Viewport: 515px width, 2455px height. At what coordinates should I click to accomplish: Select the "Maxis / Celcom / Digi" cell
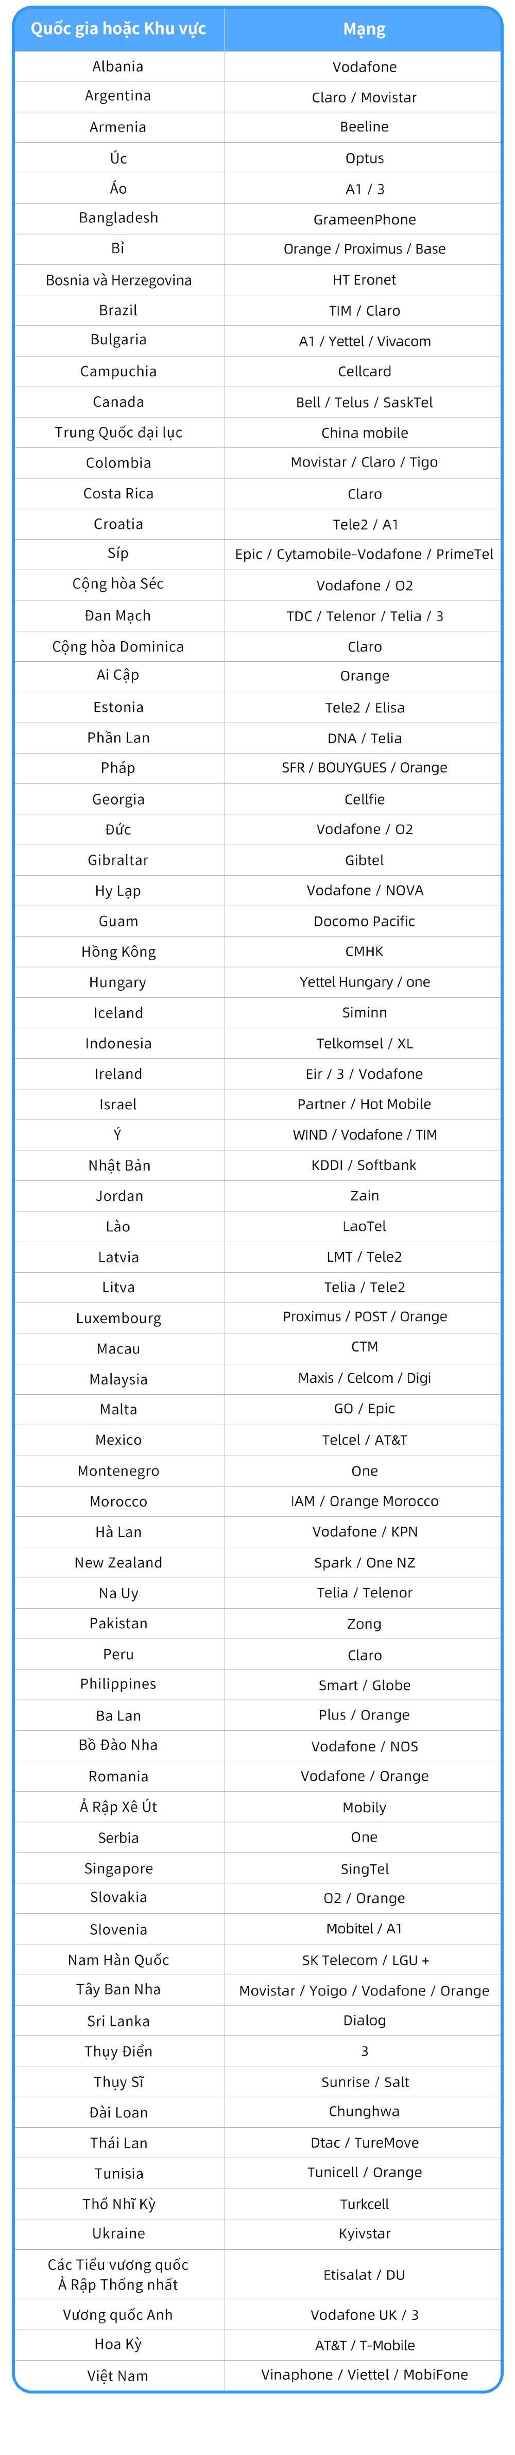[x=364, y=1378]
